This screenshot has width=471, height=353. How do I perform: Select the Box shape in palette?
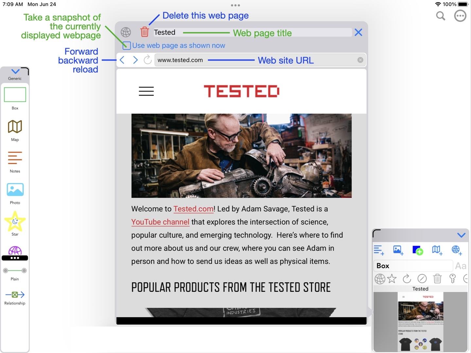(x=15, y=95)
